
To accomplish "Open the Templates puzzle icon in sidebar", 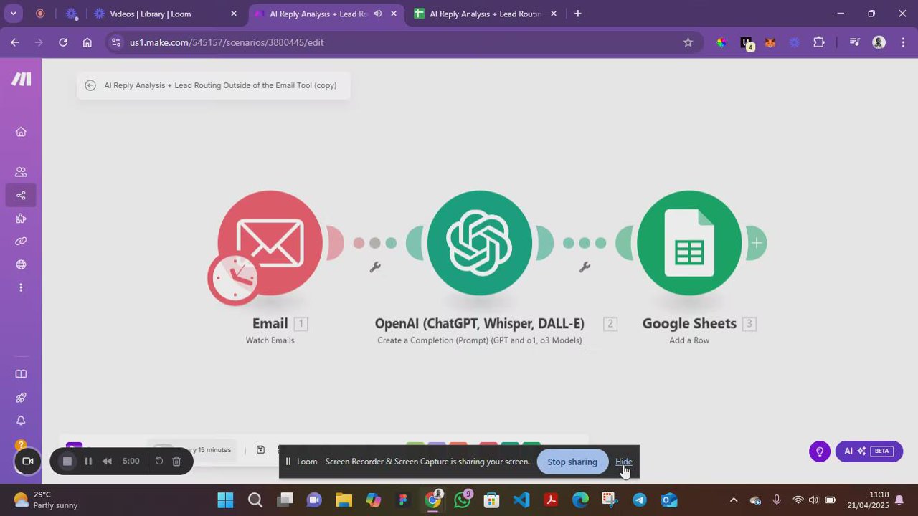I will pos(21,219).
